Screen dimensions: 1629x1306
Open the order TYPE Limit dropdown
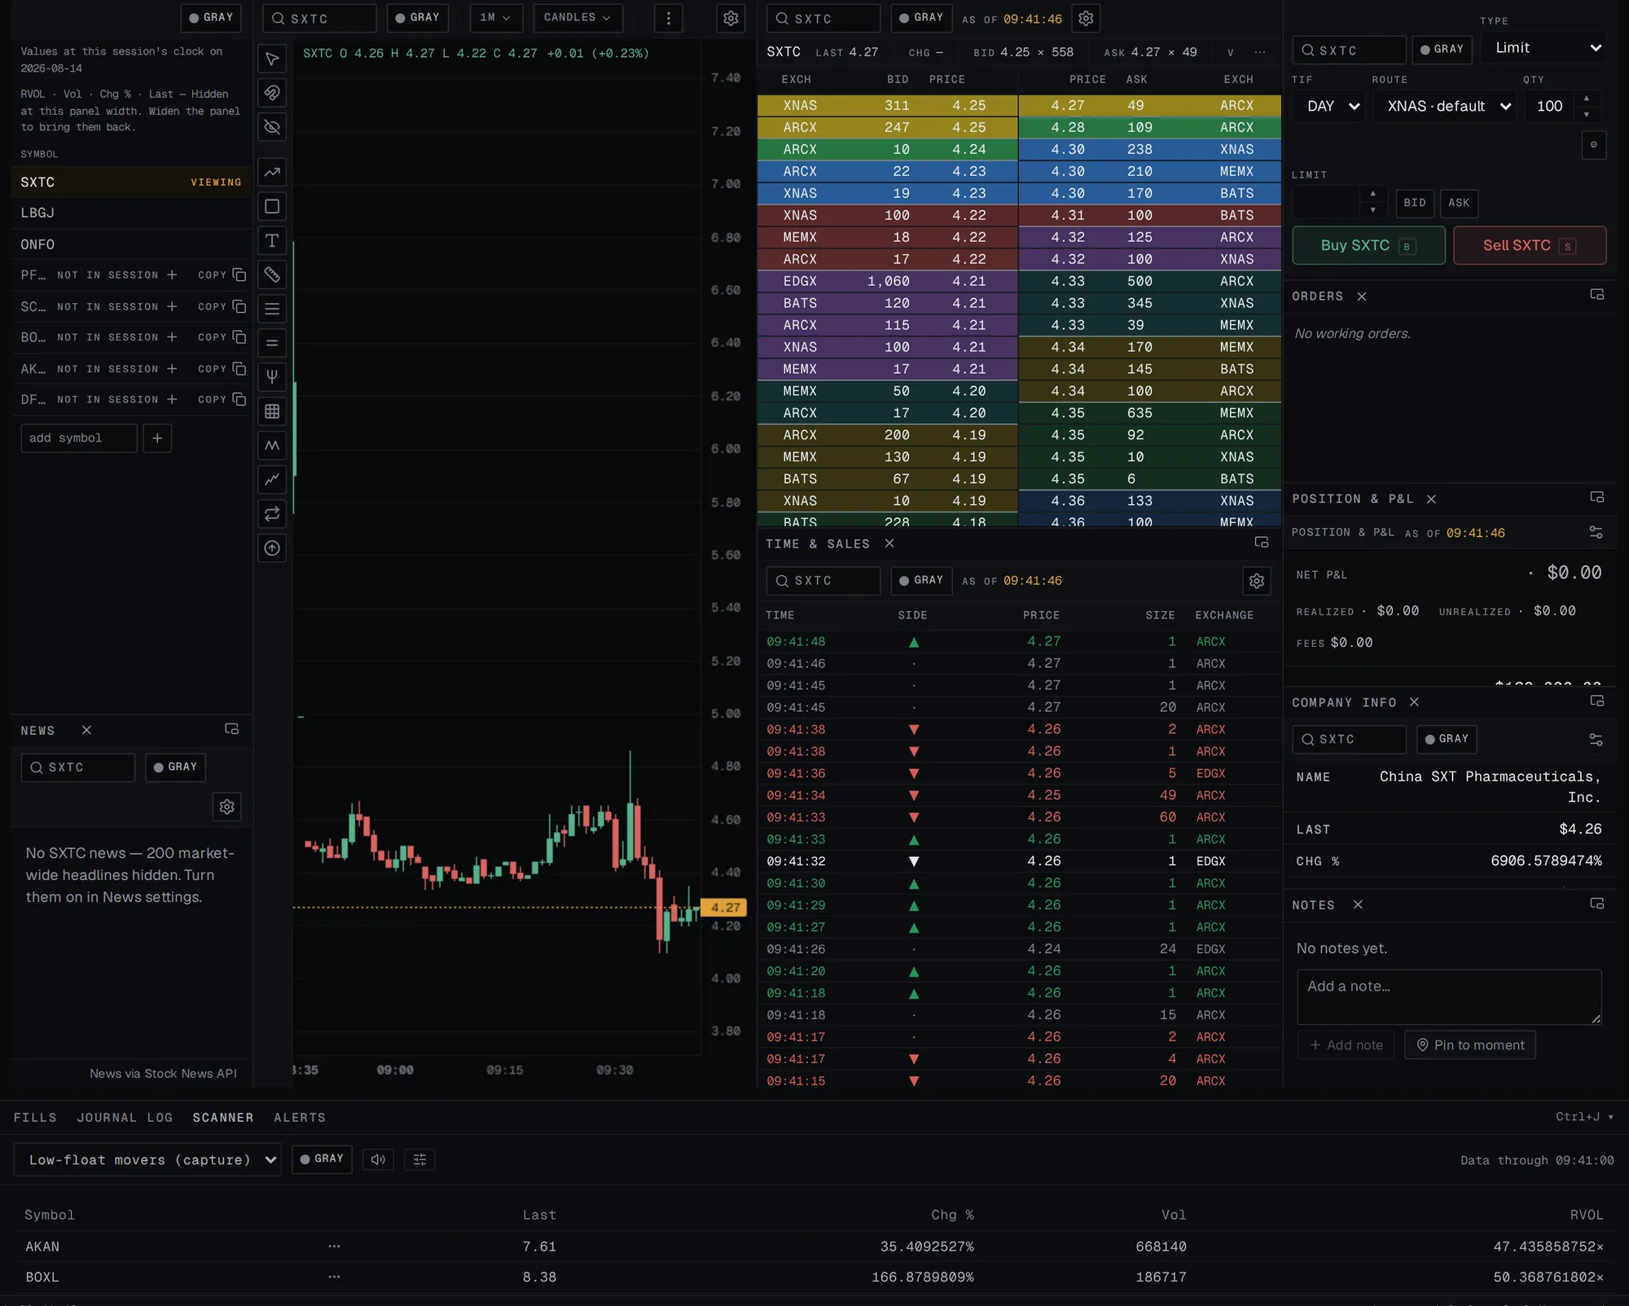pyautogui.click(x=1545, y=48)
